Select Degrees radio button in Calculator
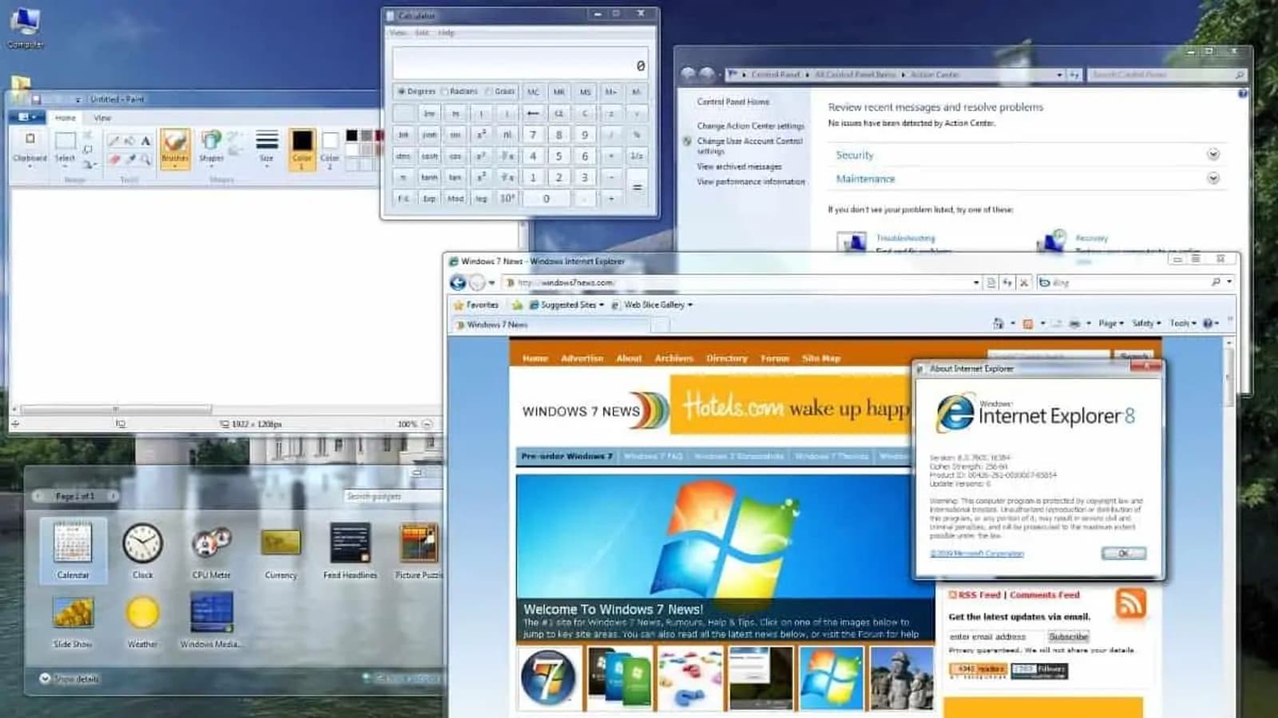 (417, 92)
